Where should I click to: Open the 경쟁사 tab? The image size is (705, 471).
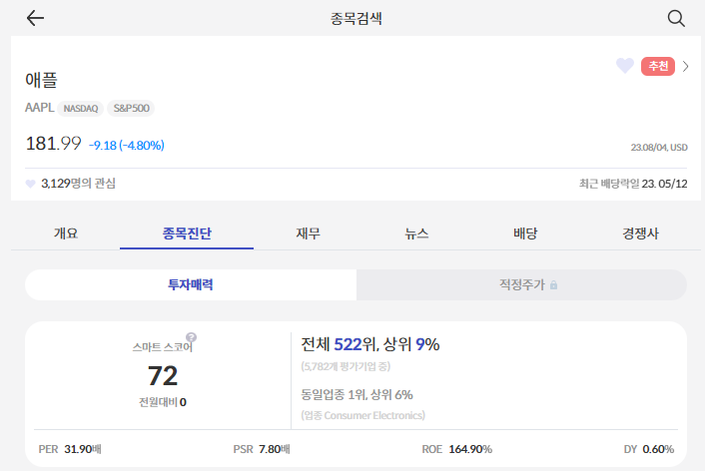(640, 234)
